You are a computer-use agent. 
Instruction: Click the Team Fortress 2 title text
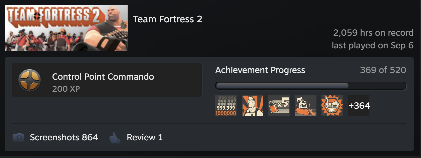click(x=168, y=19)
